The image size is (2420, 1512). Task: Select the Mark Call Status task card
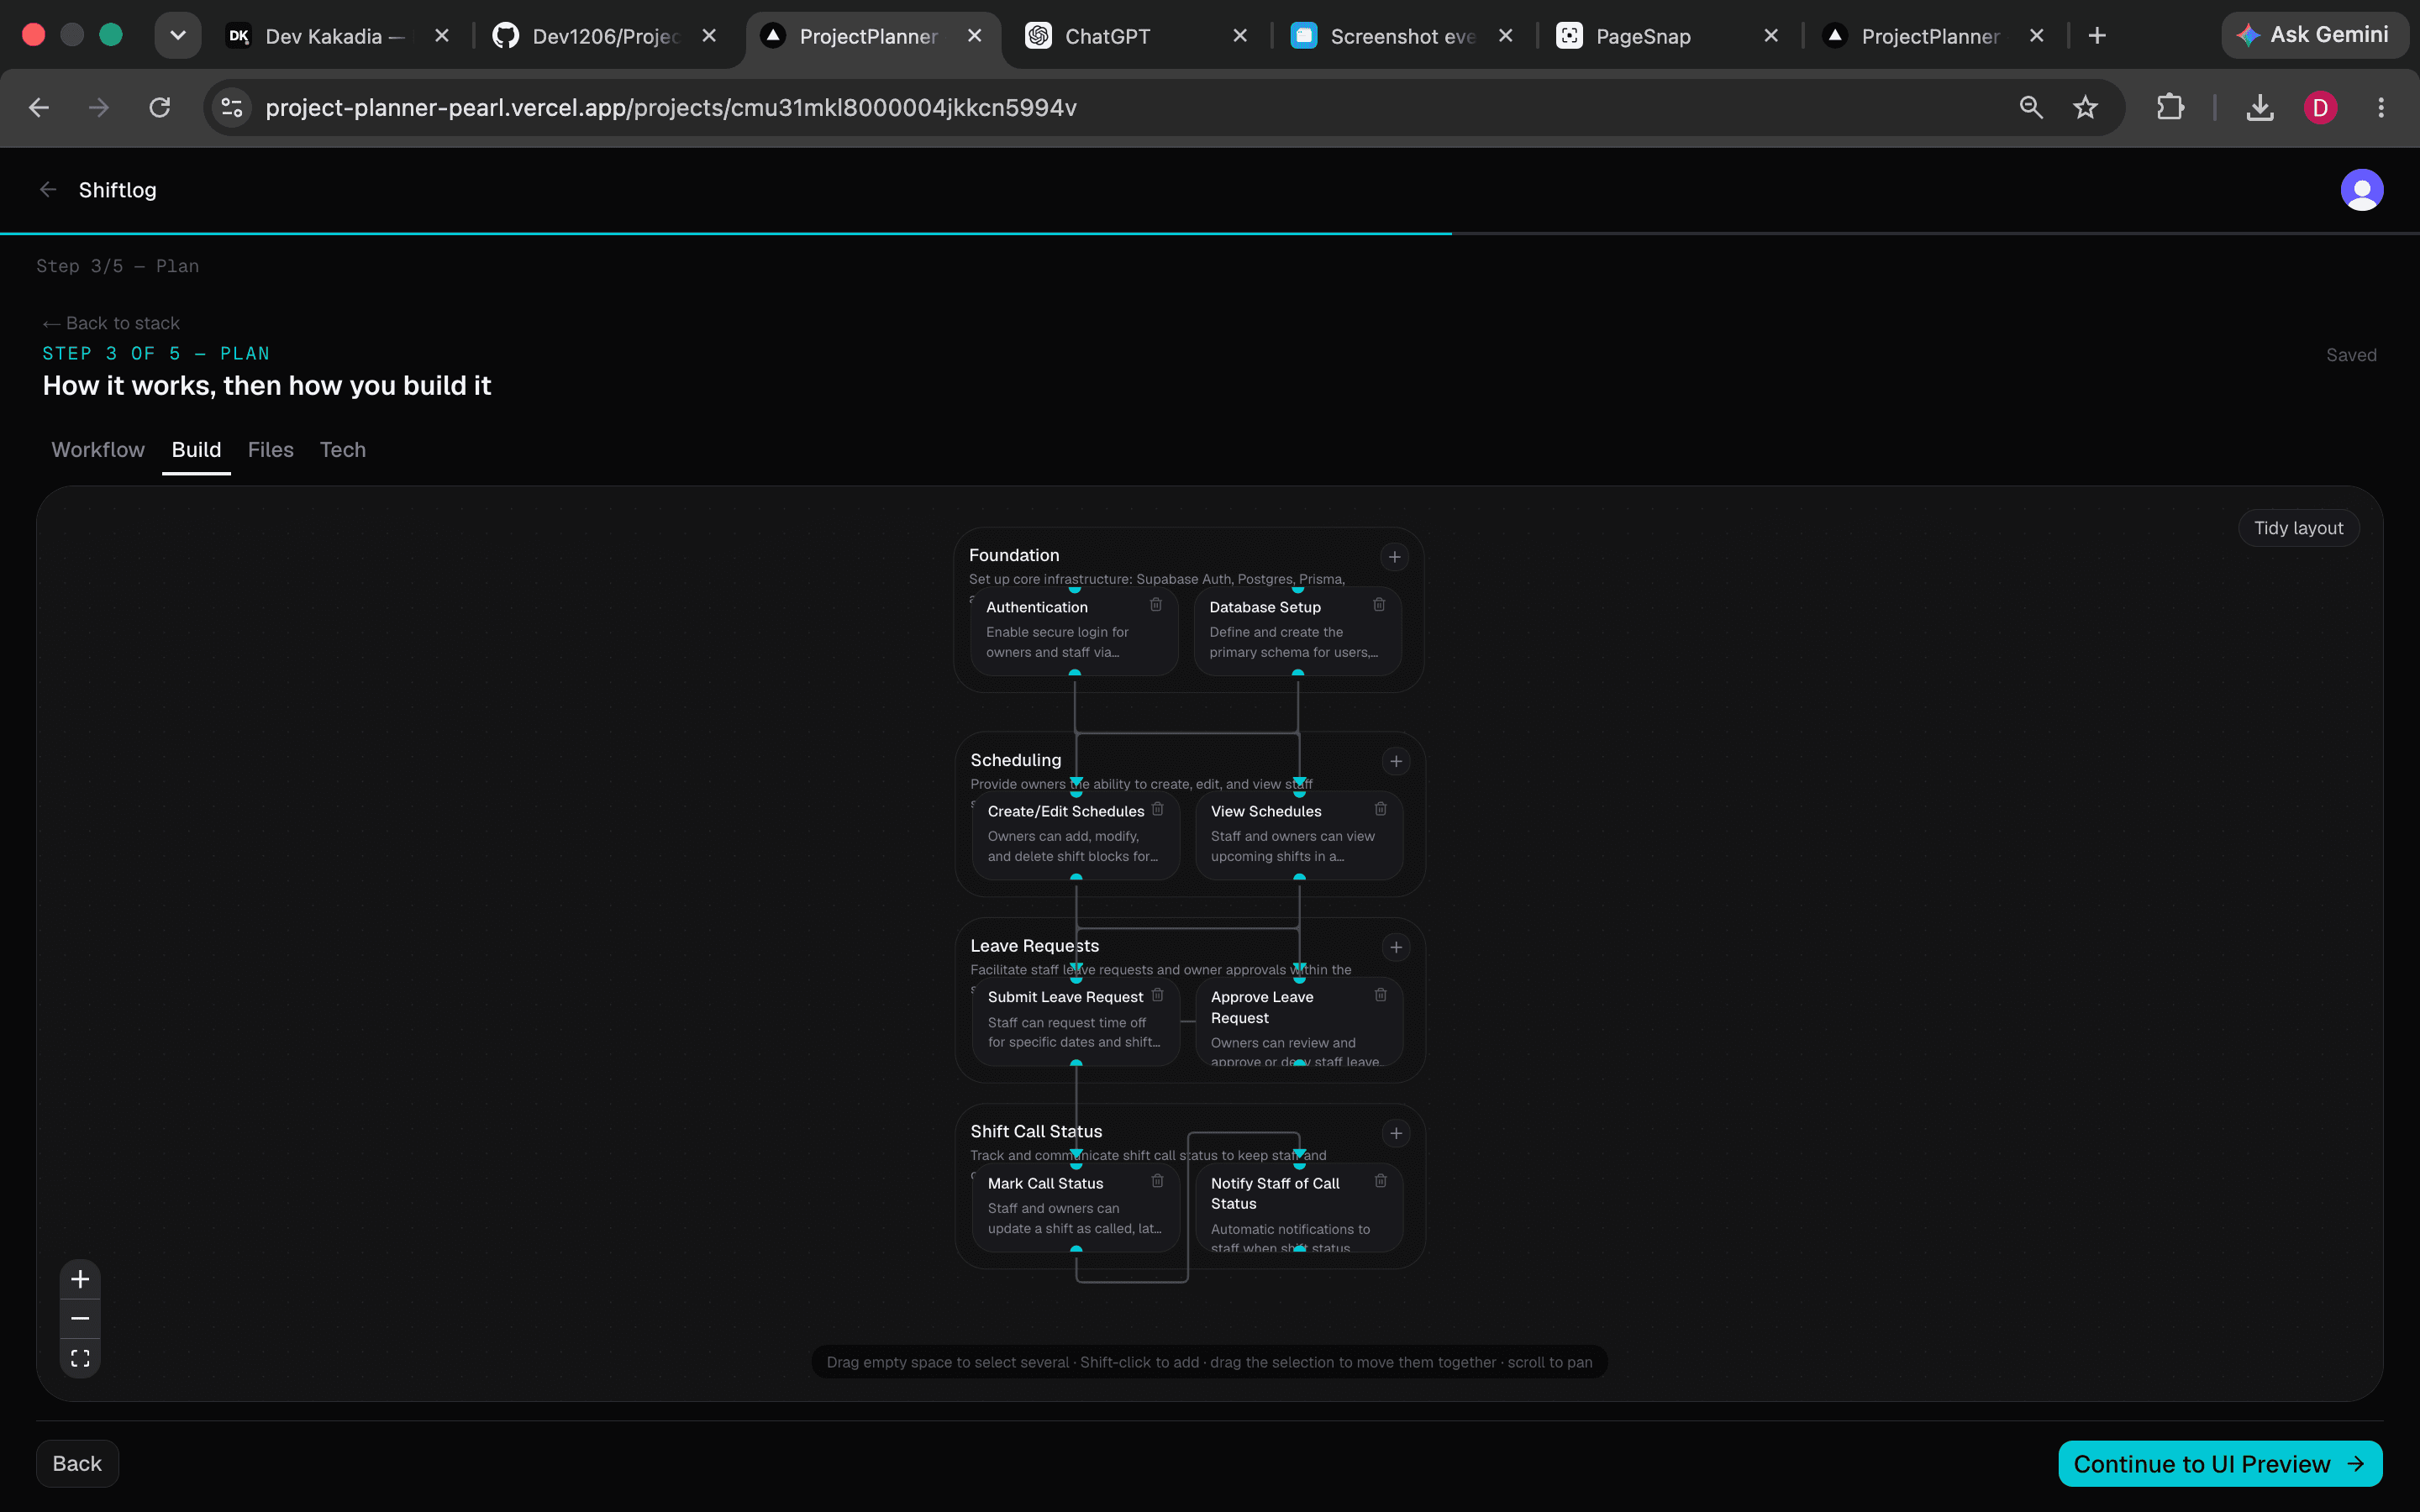click(x=1075, y=1206)
